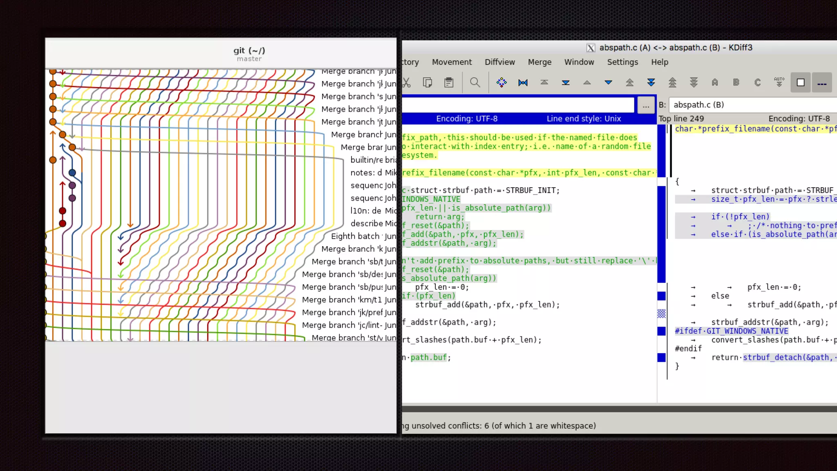This screenshot has height=471, width=837.
Task: Click 'Line end style: Unix' in pane A header
Action: pyautogui.click(x=584, y=119)
